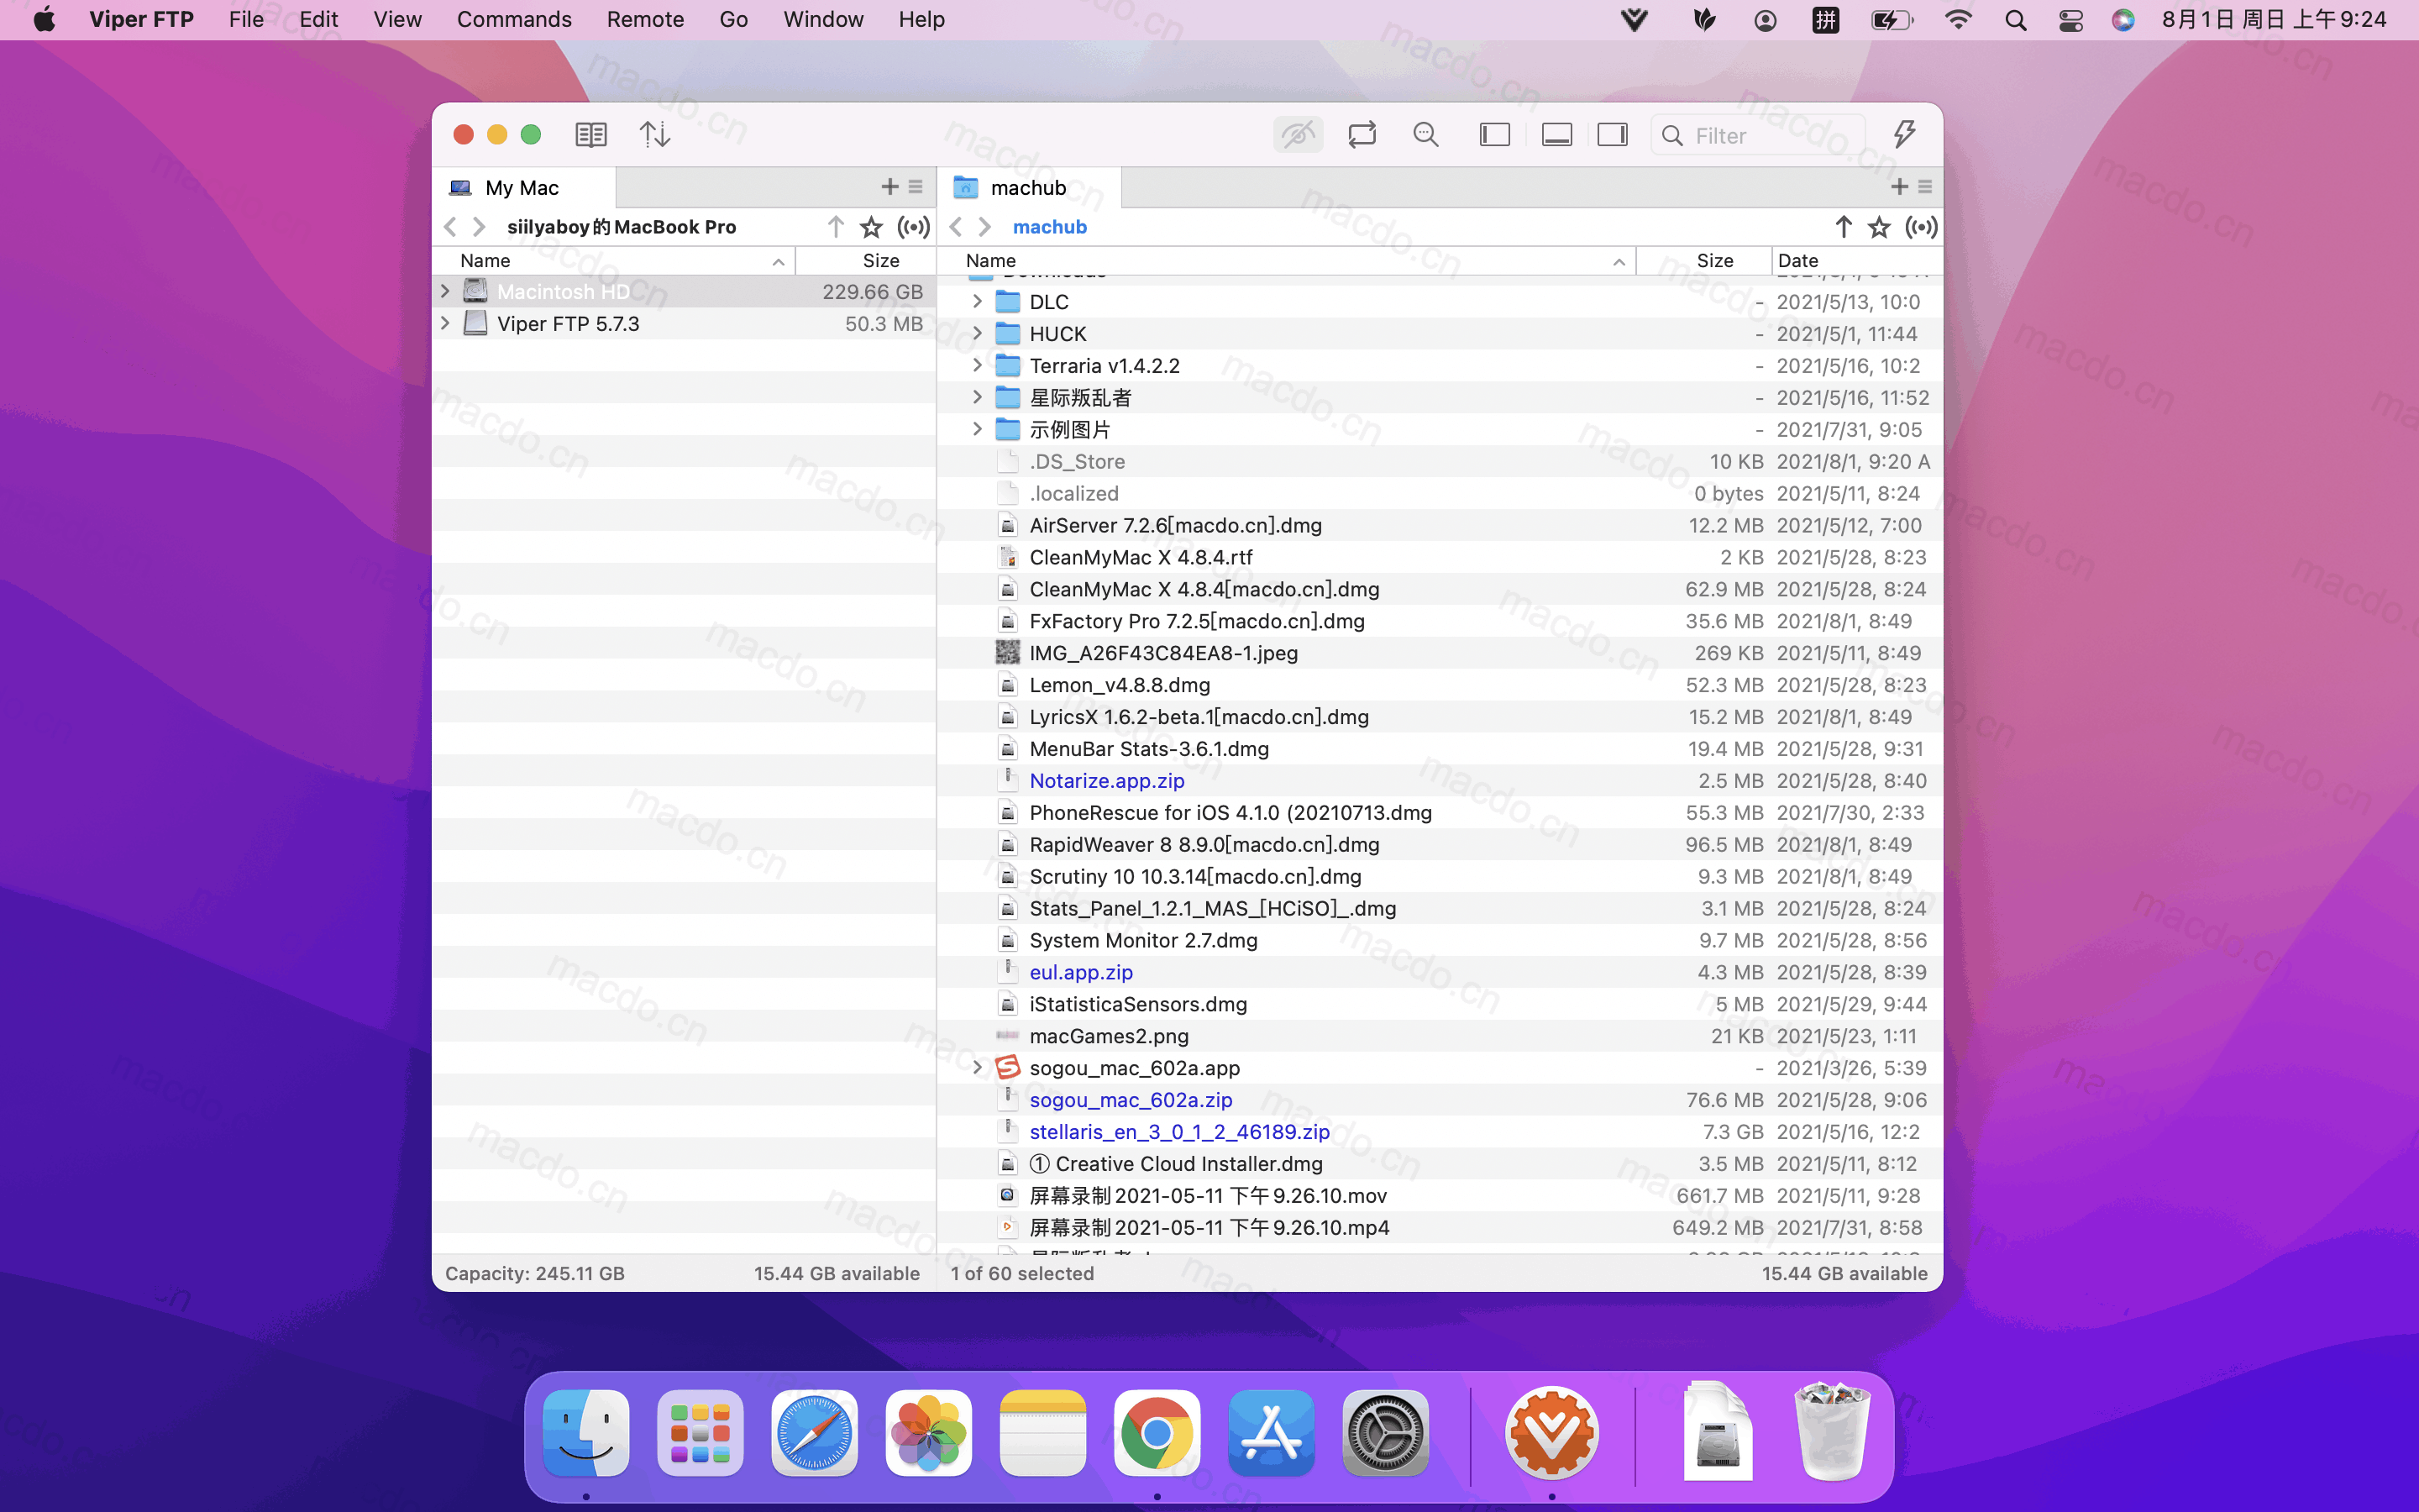Open the Commands menu in menu bar
The height and width of the screenshot is (1512, 2419).
click(x=514, y=19)
